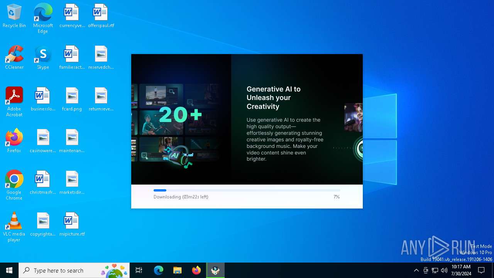Viewport: 494px width, 278px height.
Task: Select the CCleaner desktop shortcut
Action: [x=14, y=58]
